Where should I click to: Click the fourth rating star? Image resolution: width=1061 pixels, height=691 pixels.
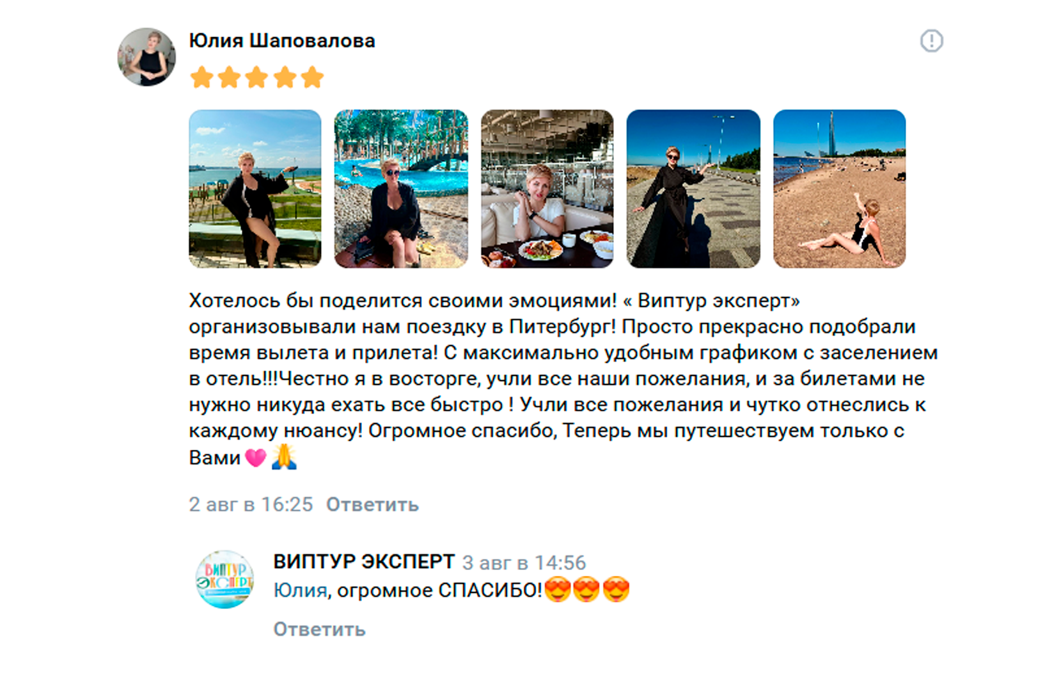[x=285, y=77]
